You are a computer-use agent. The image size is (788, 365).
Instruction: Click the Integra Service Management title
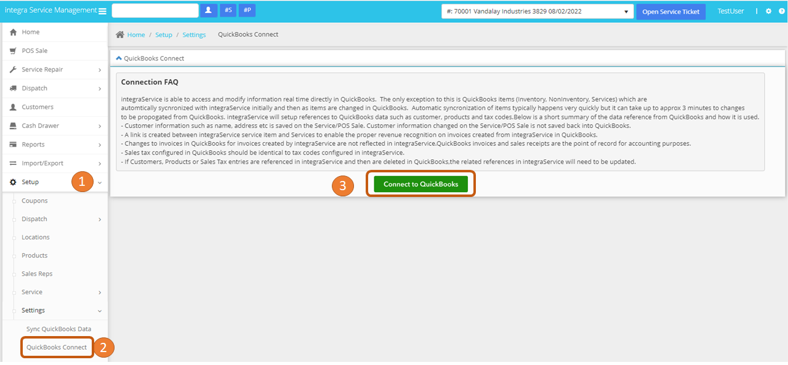(x=50, y=10)
